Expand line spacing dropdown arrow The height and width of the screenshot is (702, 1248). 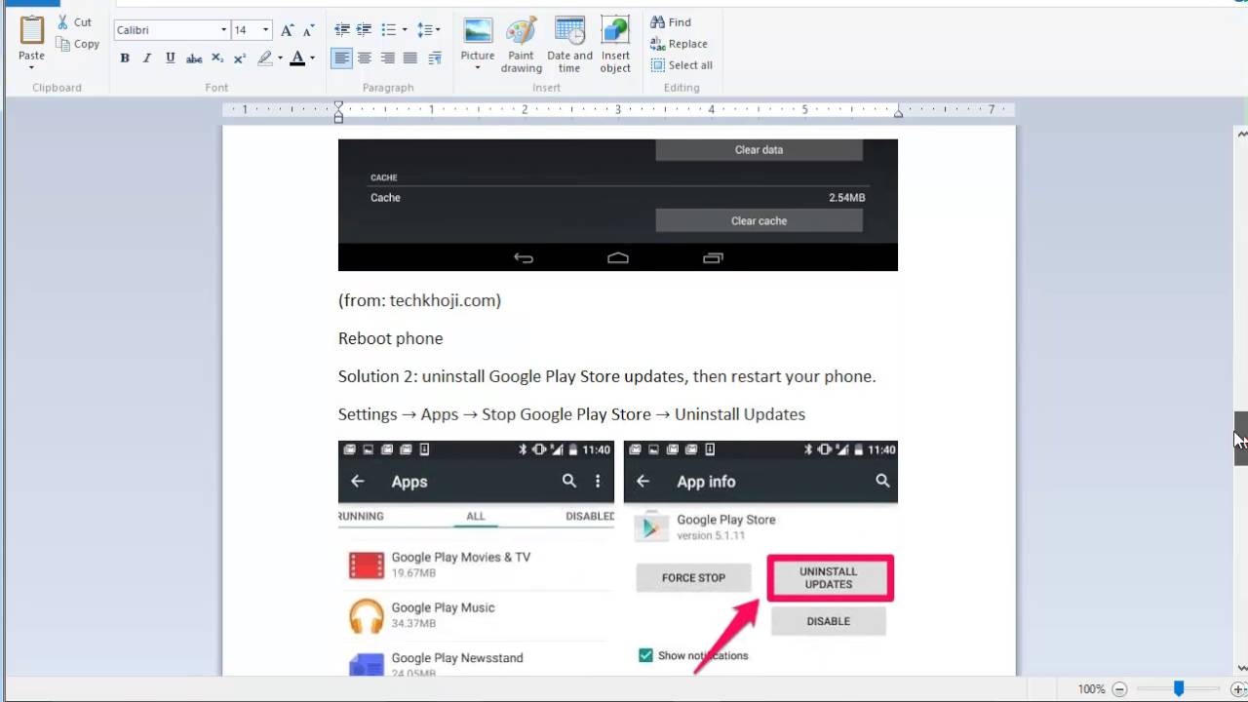[438, 30]
